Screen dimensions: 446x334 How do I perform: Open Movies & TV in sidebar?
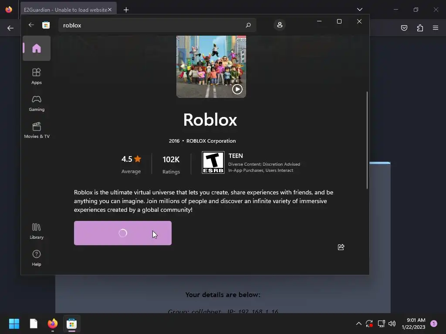pos(37,130)
